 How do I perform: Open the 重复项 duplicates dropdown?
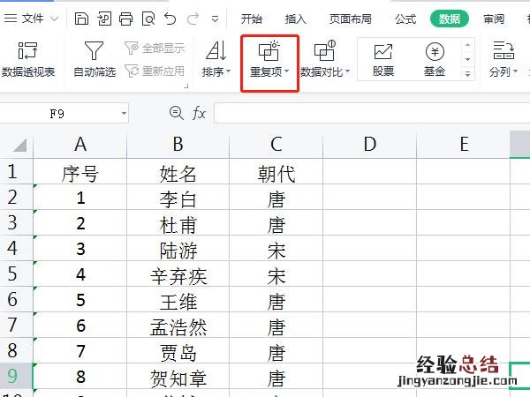click(269, 59)
